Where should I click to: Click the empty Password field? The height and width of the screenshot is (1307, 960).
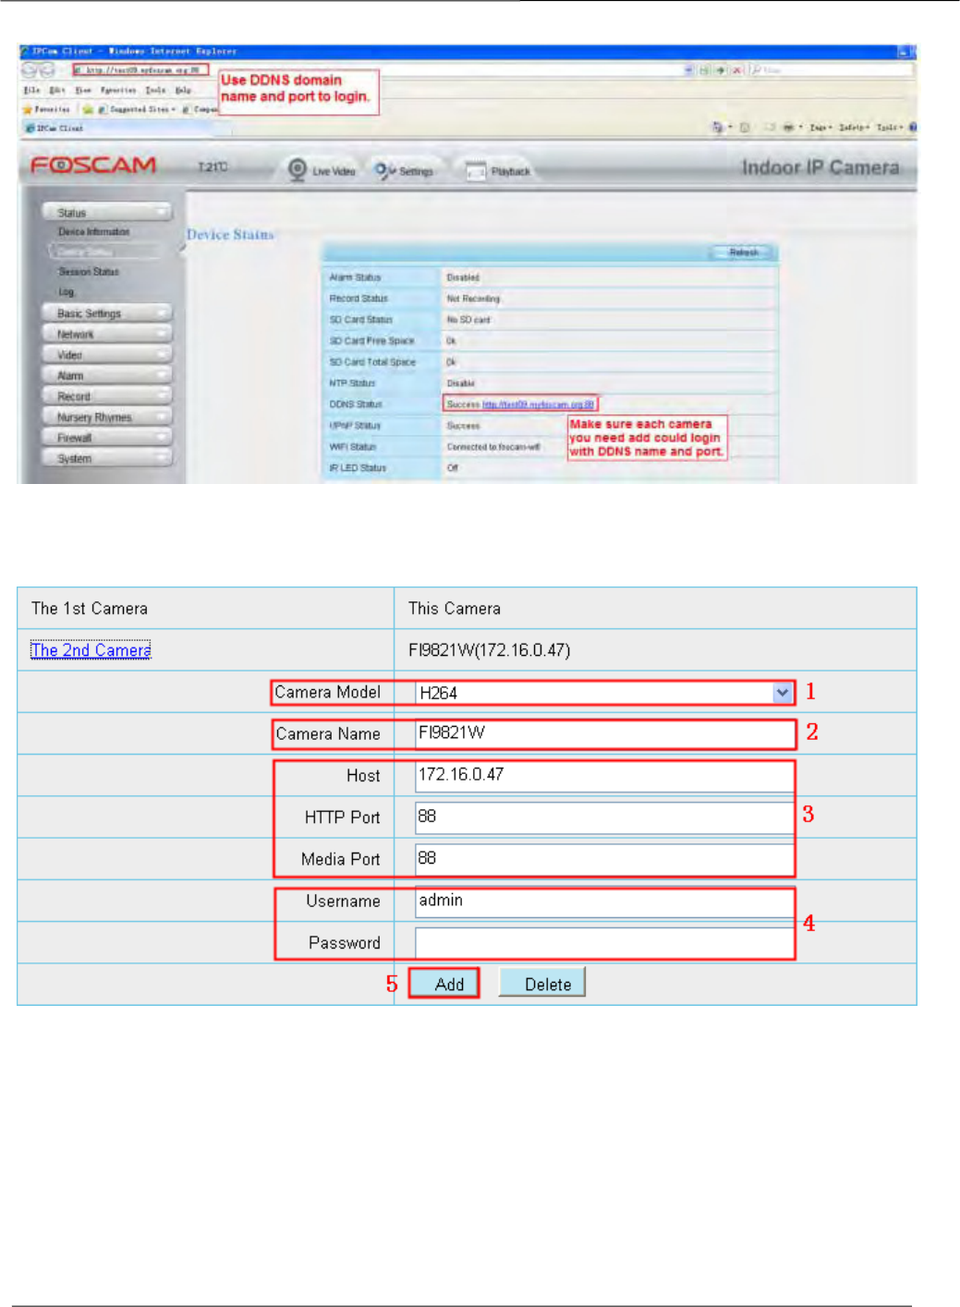coord(604,943)
